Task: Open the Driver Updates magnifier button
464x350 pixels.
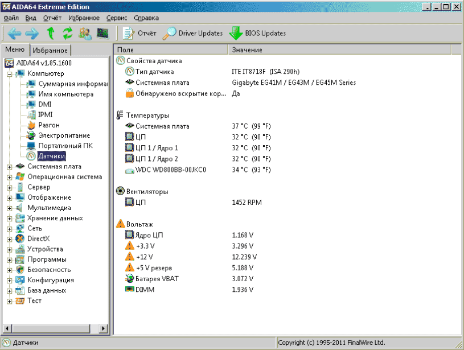Action: click(192, 33)
